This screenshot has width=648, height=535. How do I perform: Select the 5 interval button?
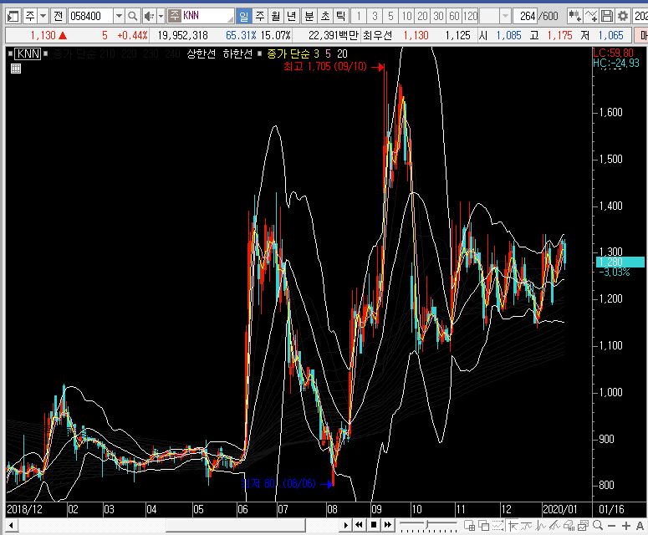390,17
